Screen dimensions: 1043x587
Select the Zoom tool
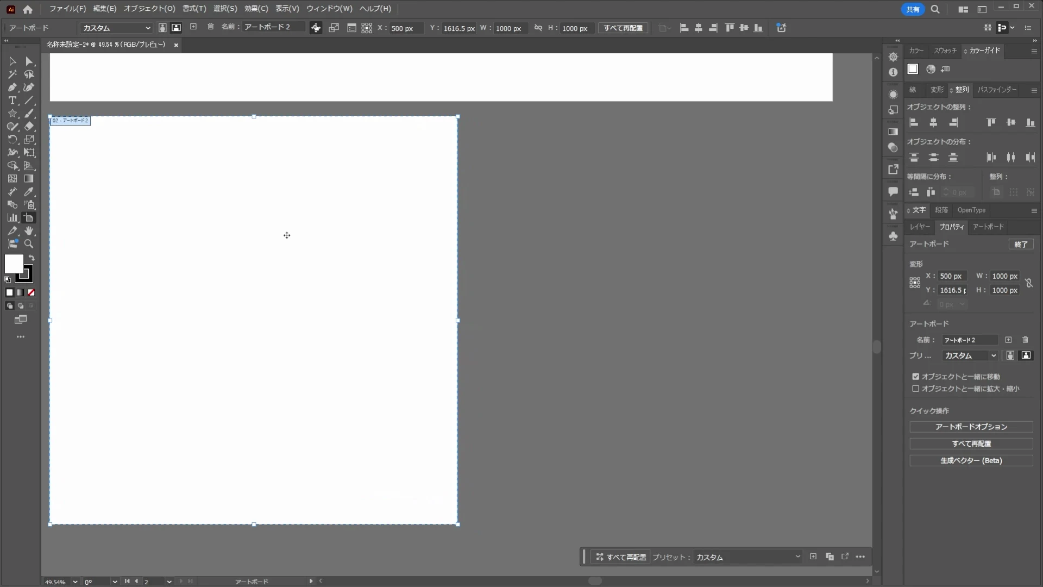tap(29, 244)
